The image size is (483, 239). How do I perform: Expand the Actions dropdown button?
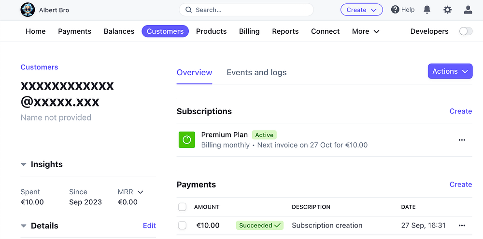[450, 71]
